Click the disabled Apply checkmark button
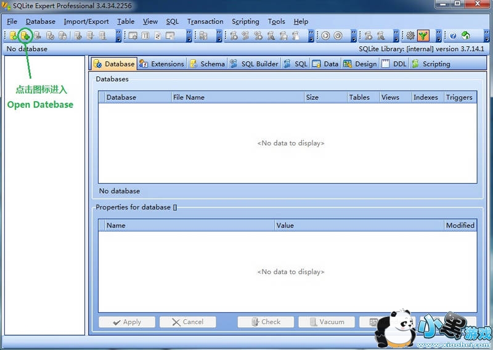The width and height of the screenshot is (493, 350). (x=126, y=322)
